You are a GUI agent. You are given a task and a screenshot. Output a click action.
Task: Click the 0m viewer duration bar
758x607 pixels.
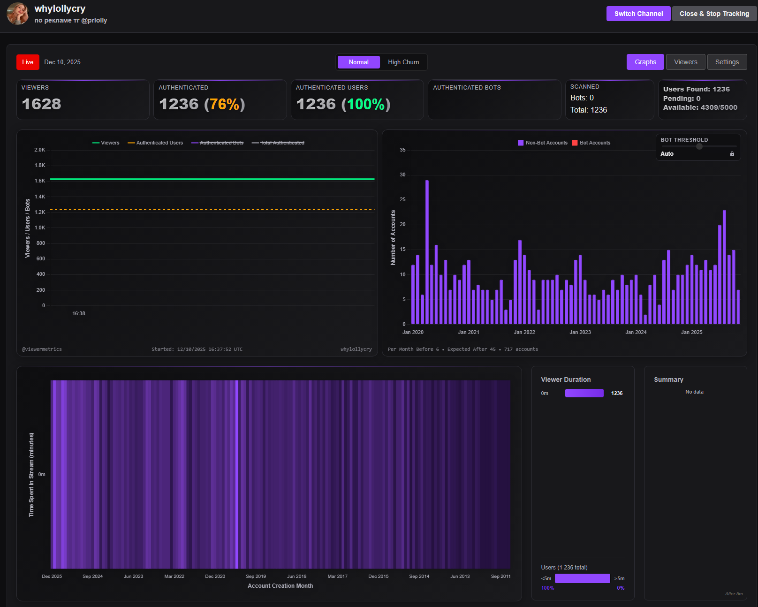pyautogui.click(x=584, y=393)
